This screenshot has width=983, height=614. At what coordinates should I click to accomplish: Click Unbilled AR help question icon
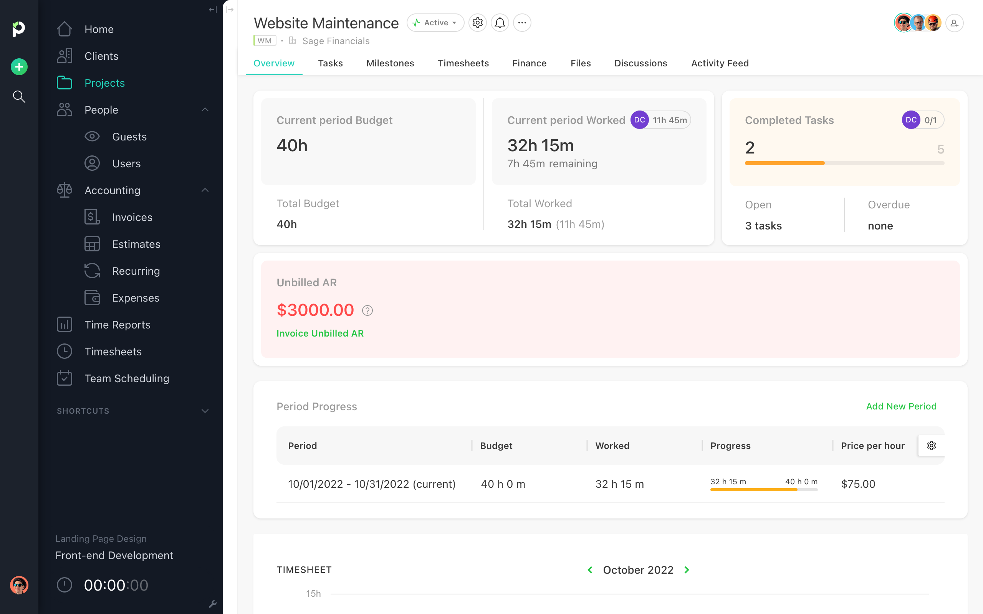[367, 311]
